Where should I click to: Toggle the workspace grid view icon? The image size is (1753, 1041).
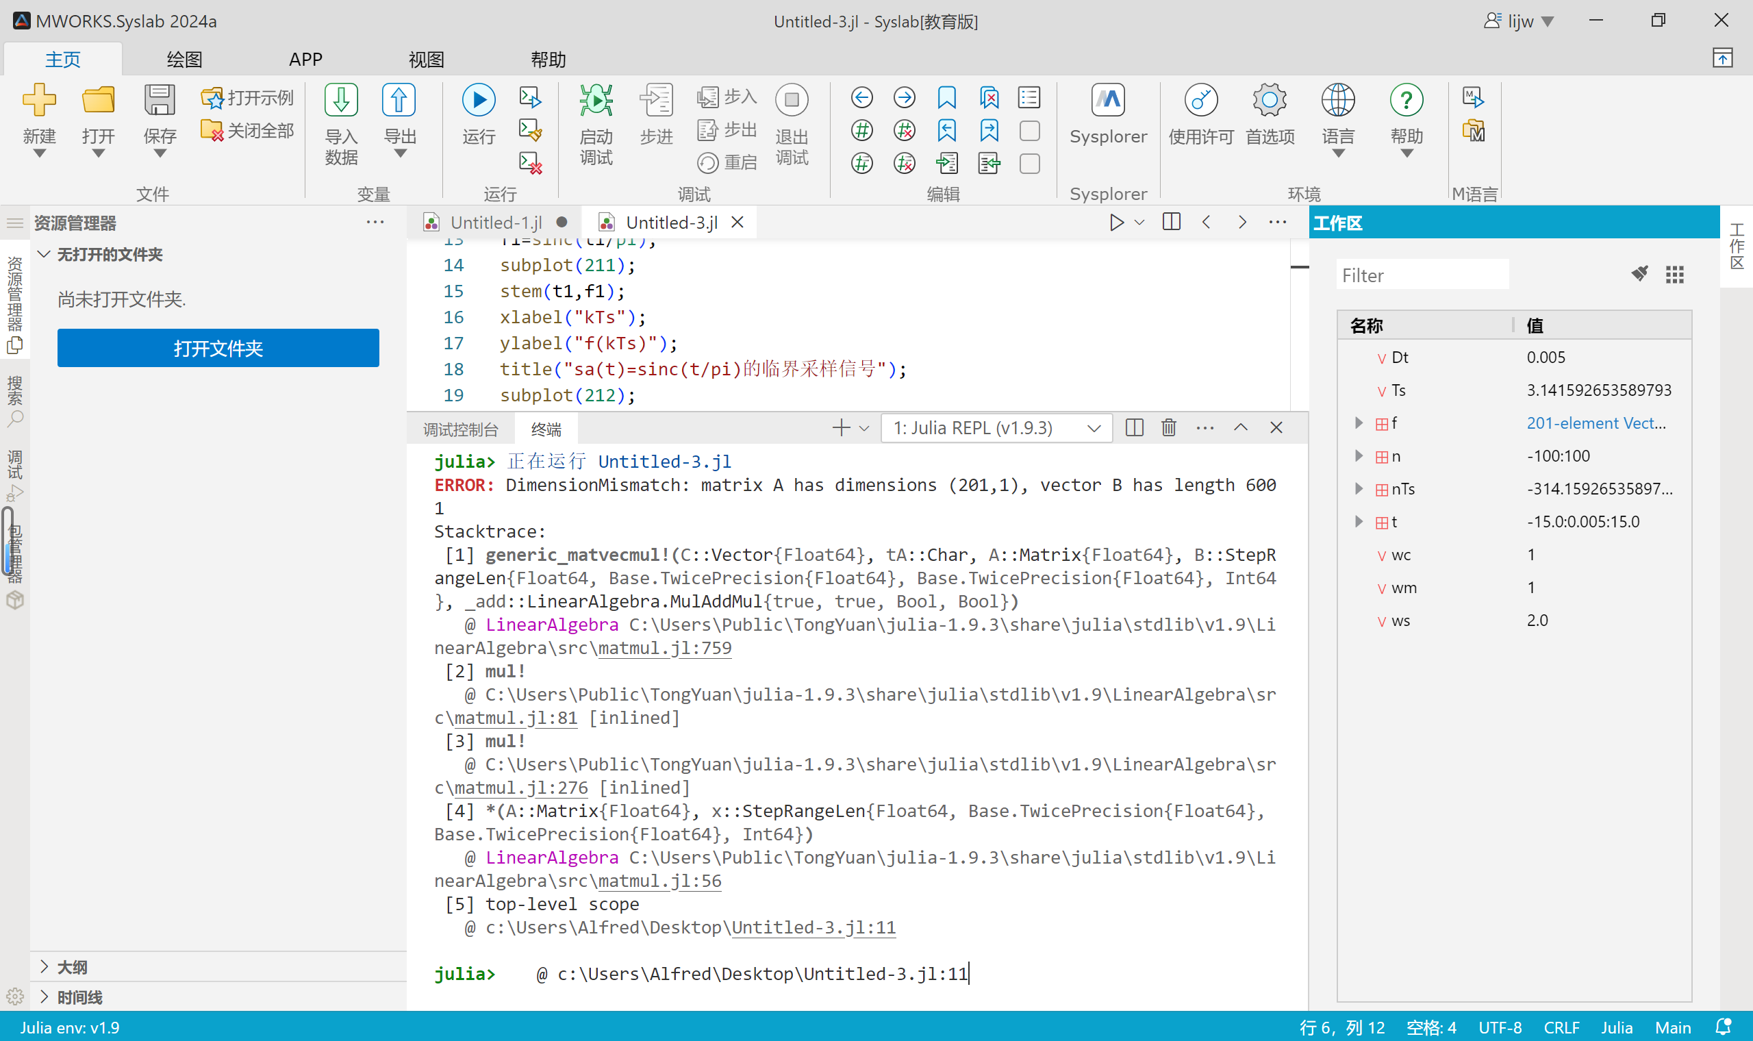pyautogui.click(x=1674, y=274)
